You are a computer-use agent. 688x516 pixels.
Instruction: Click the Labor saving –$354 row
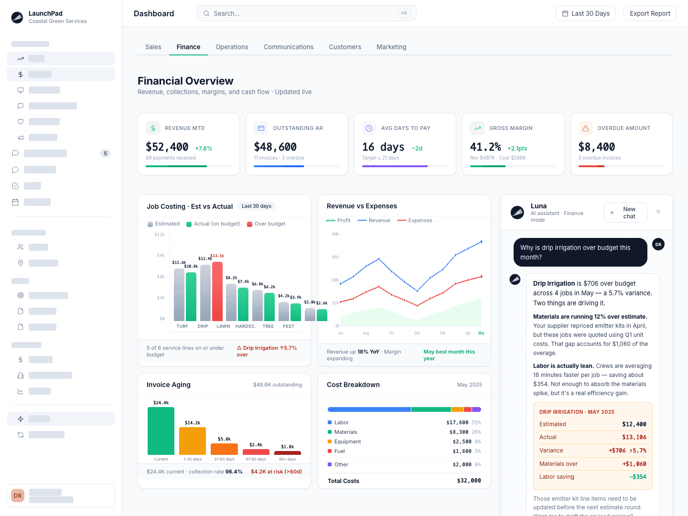click(592, 477)
